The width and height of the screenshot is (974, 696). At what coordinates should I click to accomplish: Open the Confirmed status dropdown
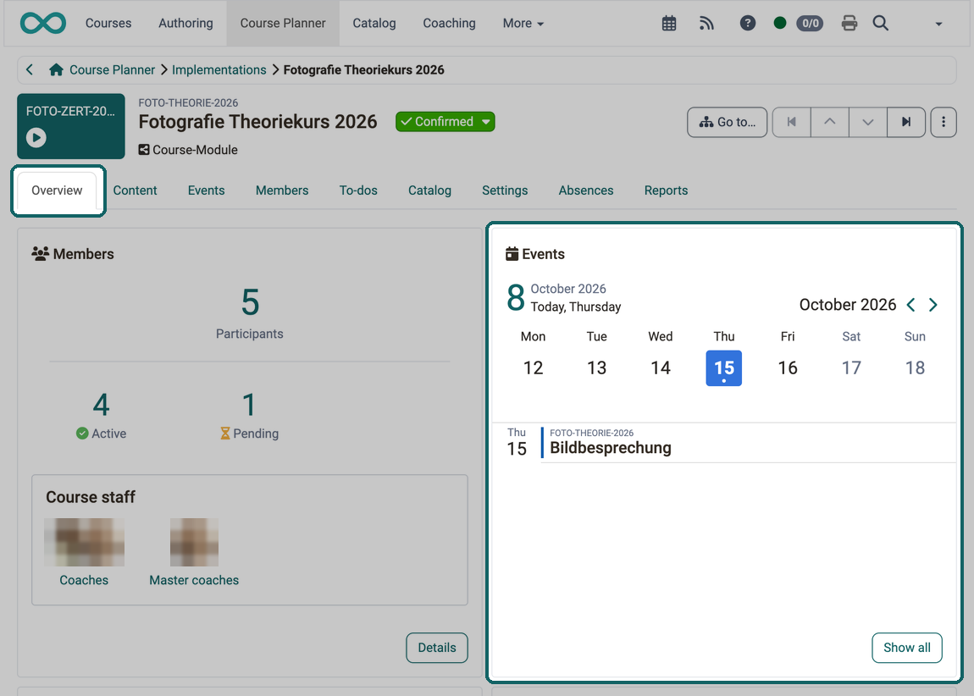445,122
